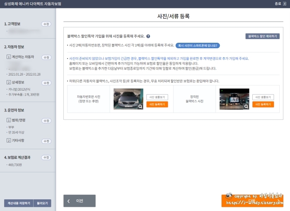Magnify the license plate sample photo

140,106
